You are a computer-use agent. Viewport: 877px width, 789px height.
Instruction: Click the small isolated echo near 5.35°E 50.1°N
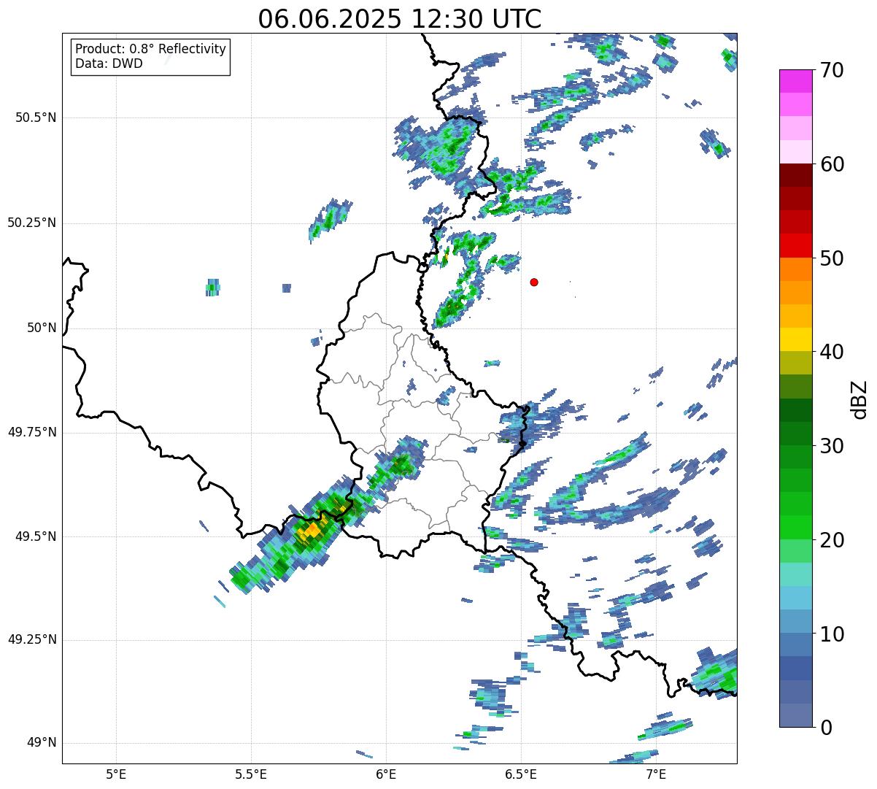(x=212, y=287)
